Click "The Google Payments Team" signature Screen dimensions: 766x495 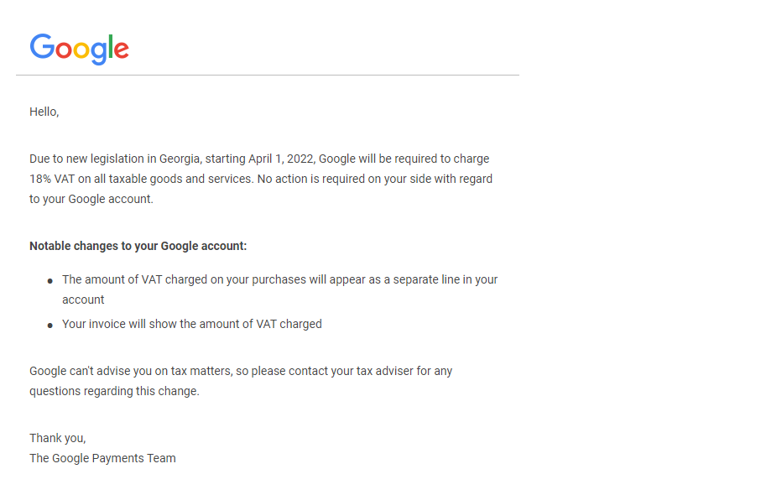(x=102, y=458)
